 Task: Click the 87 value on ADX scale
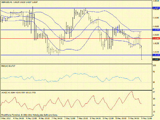click(154, 92)
